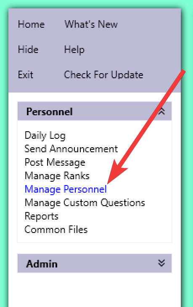Select the Post Message link

(x=55, y=162)
